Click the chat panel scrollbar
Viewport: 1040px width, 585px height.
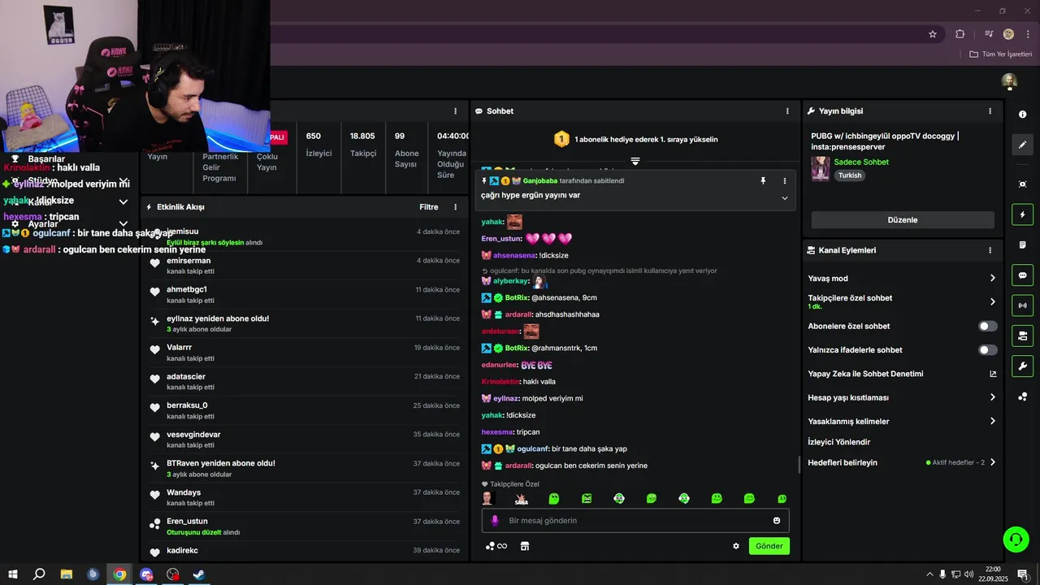(799, 465)
